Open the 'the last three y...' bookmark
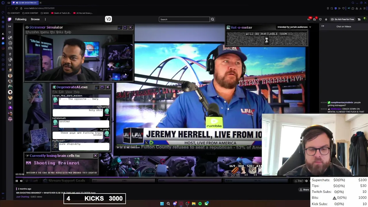368x207 pixels. pos(83,13)
